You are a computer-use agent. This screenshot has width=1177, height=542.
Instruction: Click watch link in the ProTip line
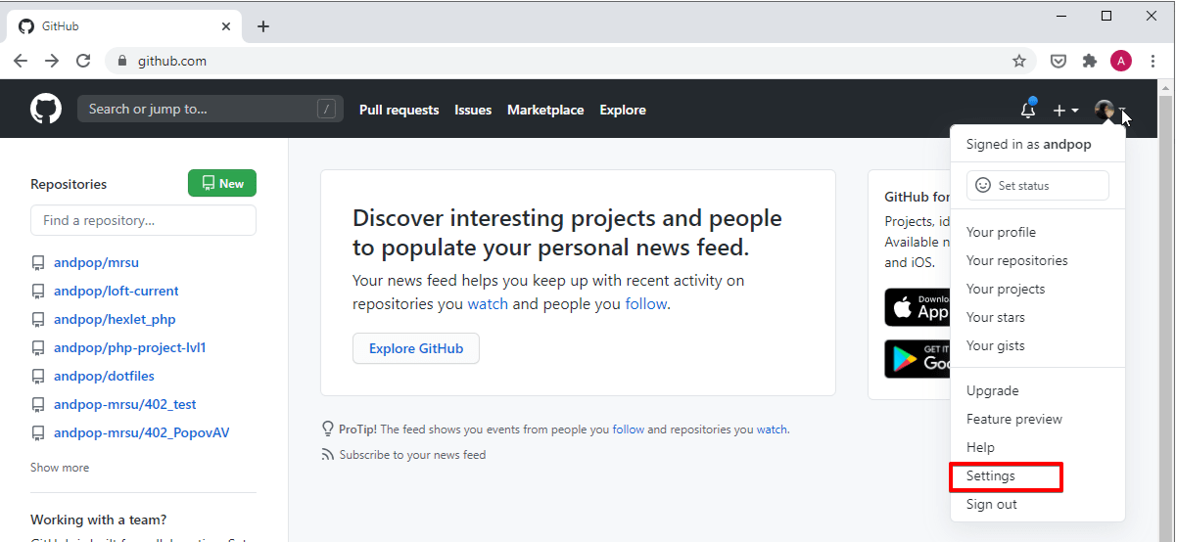tap(772, 429)
